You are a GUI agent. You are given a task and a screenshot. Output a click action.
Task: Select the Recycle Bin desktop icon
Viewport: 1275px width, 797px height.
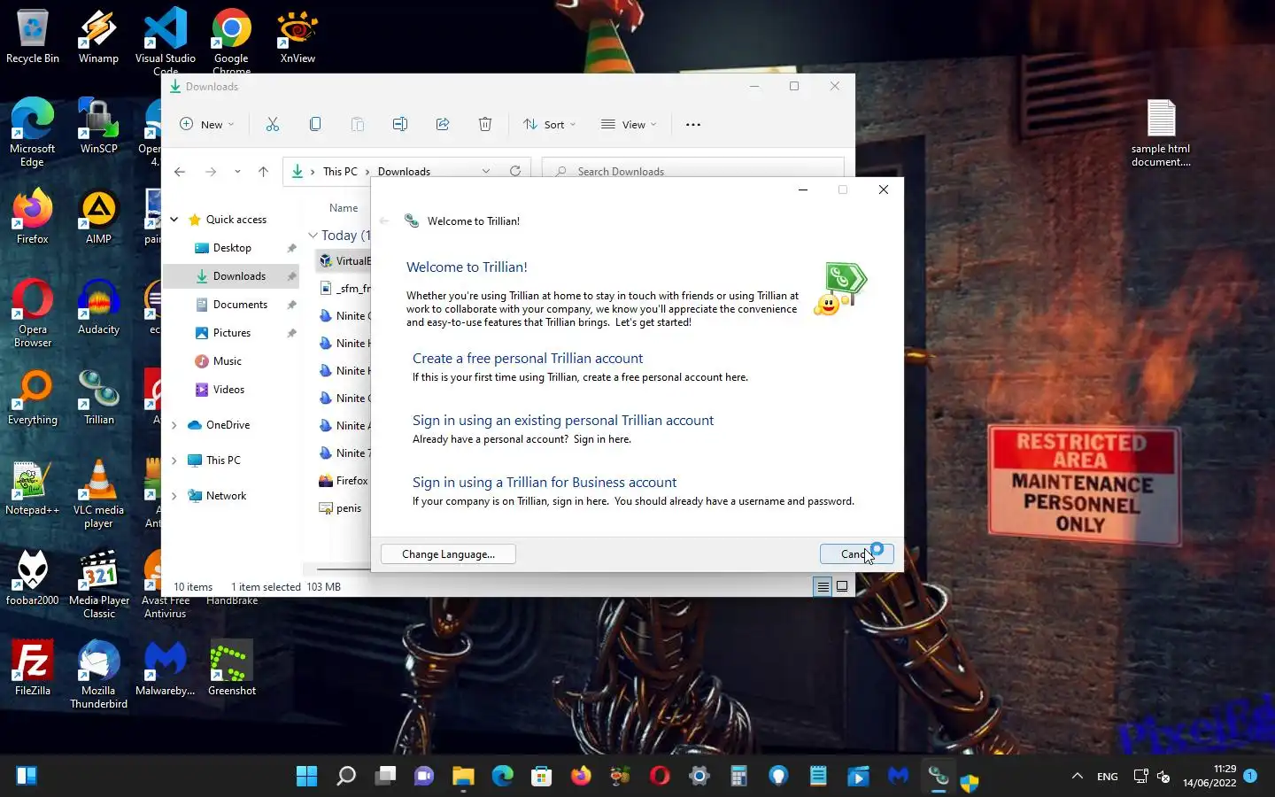[33, 37]
